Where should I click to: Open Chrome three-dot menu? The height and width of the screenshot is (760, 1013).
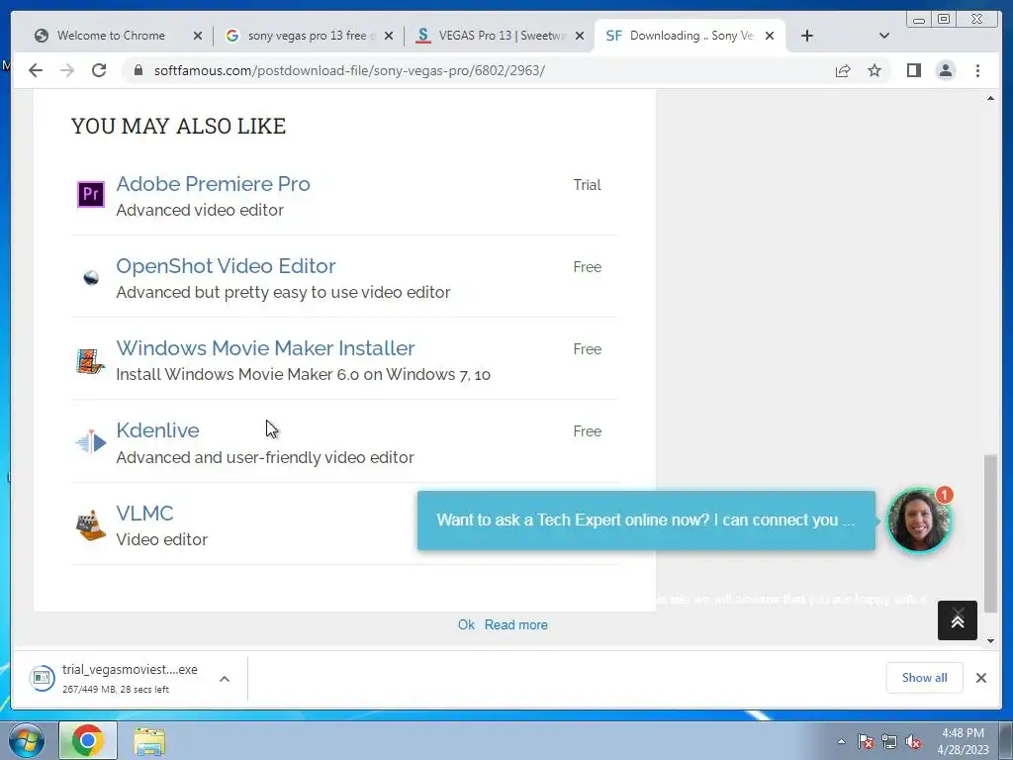click(x=977, y=70)
